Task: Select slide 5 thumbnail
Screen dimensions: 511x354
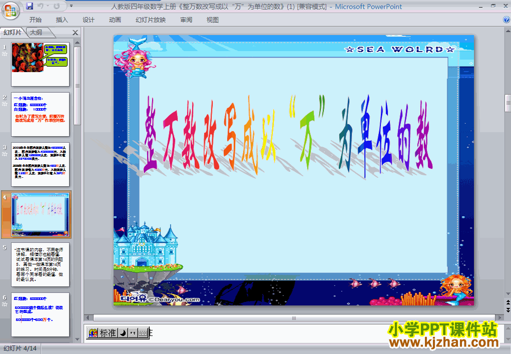Action: (x=41, y=265)
